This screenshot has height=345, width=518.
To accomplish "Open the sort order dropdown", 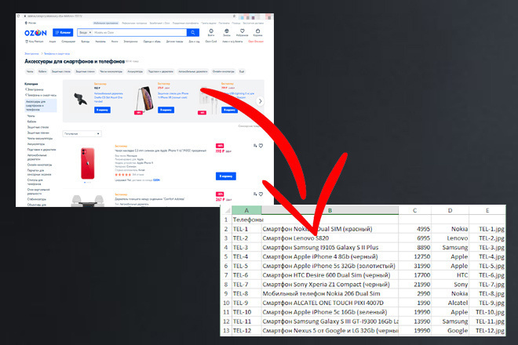I will click(x=82, y=133).
